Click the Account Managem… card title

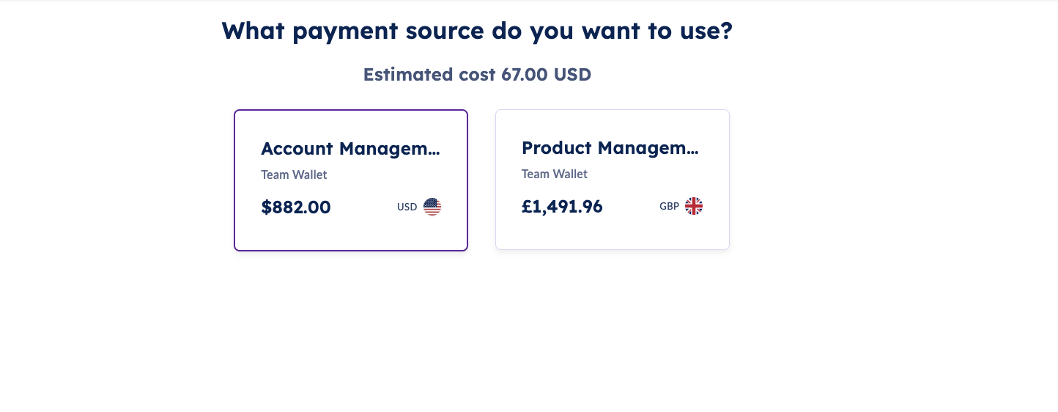point(351,149)
